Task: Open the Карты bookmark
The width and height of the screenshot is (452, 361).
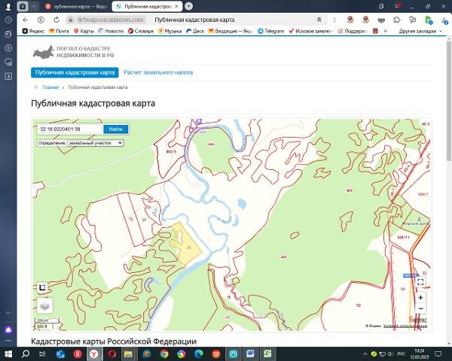Action: coord(84,31)
